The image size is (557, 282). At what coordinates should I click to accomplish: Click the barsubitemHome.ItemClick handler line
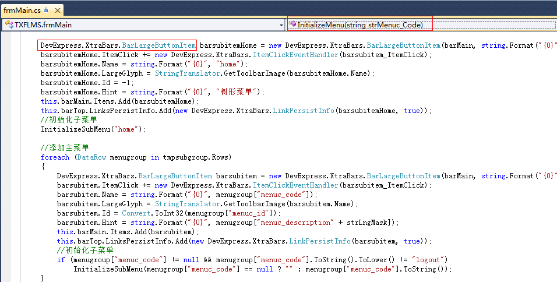(x=236, y=55)
